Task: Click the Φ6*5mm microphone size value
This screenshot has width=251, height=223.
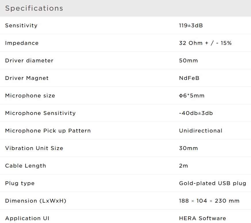Action: 192,96
